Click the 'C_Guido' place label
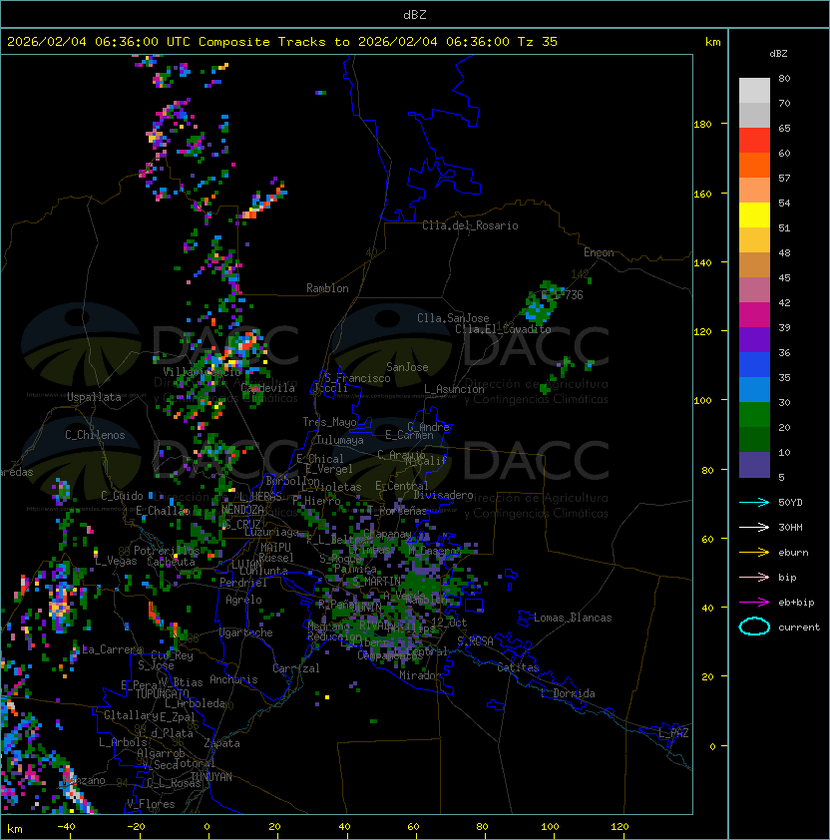Viewport: 830px width, 840px height. click(x=122, y=496)
